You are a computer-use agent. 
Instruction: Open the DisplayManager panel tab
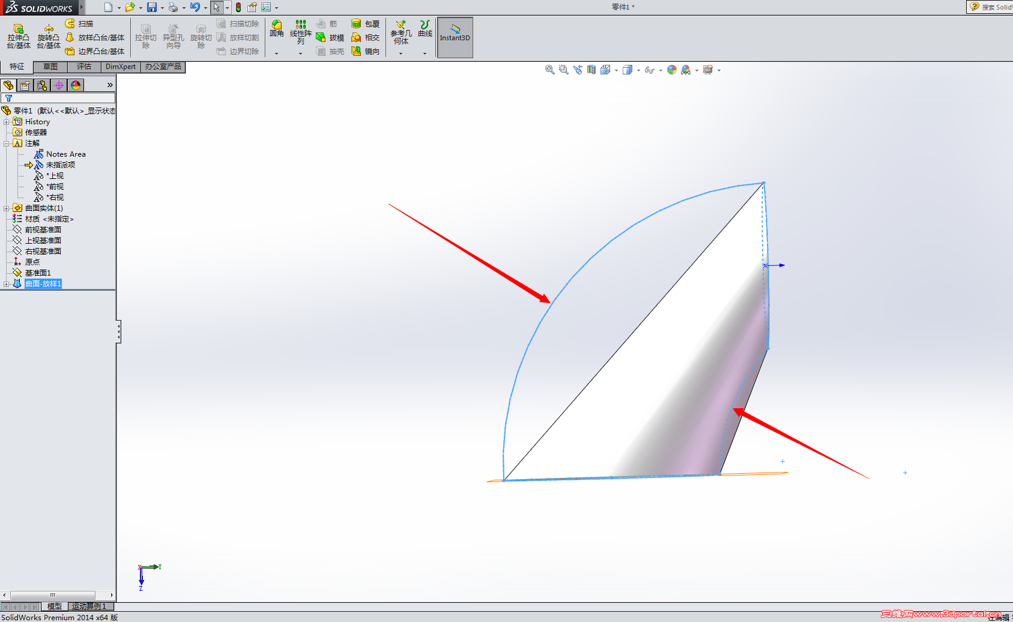(76, 85)
